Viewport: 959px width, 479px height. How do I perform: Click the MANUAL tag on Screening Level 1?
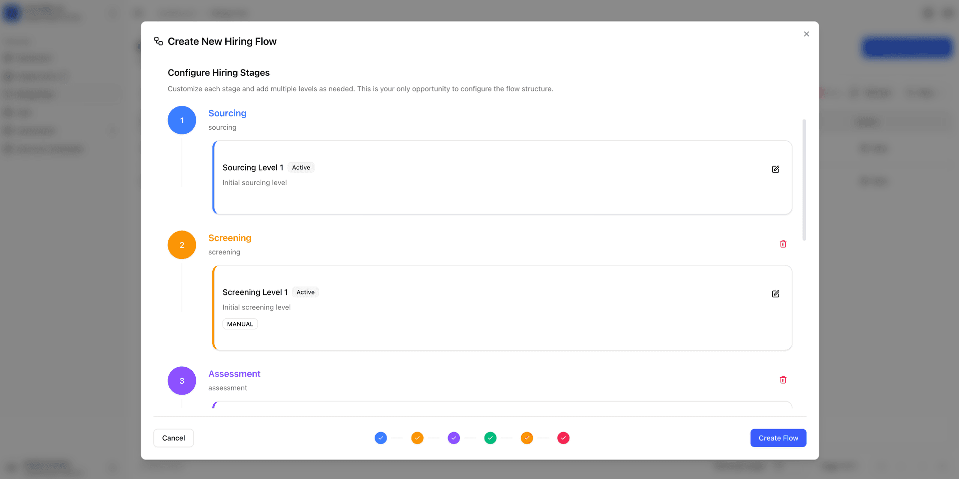(x=240, y=324)
